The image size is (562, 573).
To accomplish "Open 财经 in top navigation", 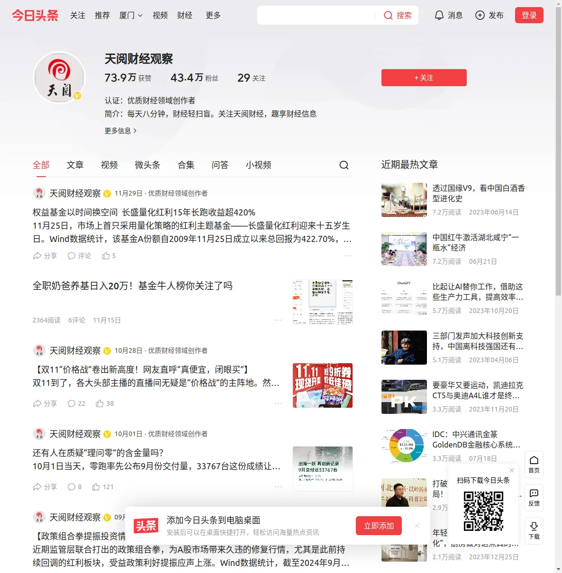I will coord(185,15).
